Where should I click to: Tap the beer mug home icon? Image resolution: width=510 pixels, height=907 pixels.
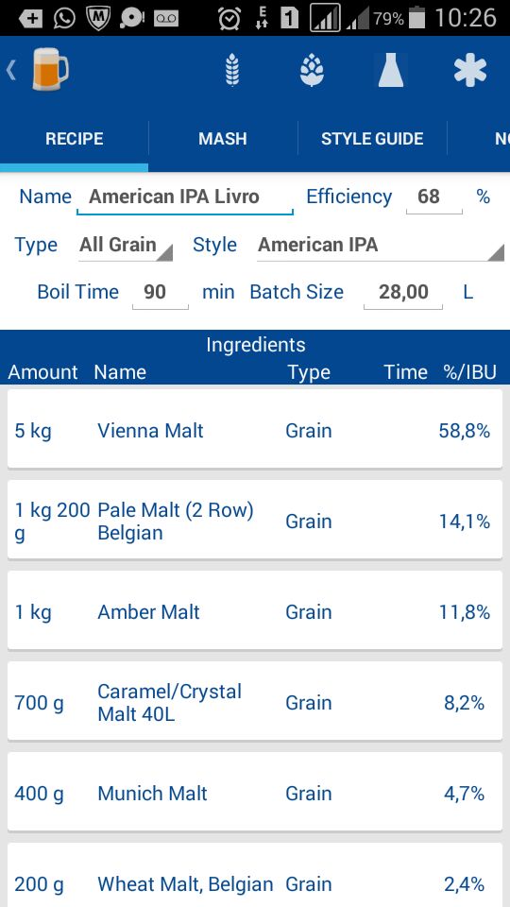[50, 70]
